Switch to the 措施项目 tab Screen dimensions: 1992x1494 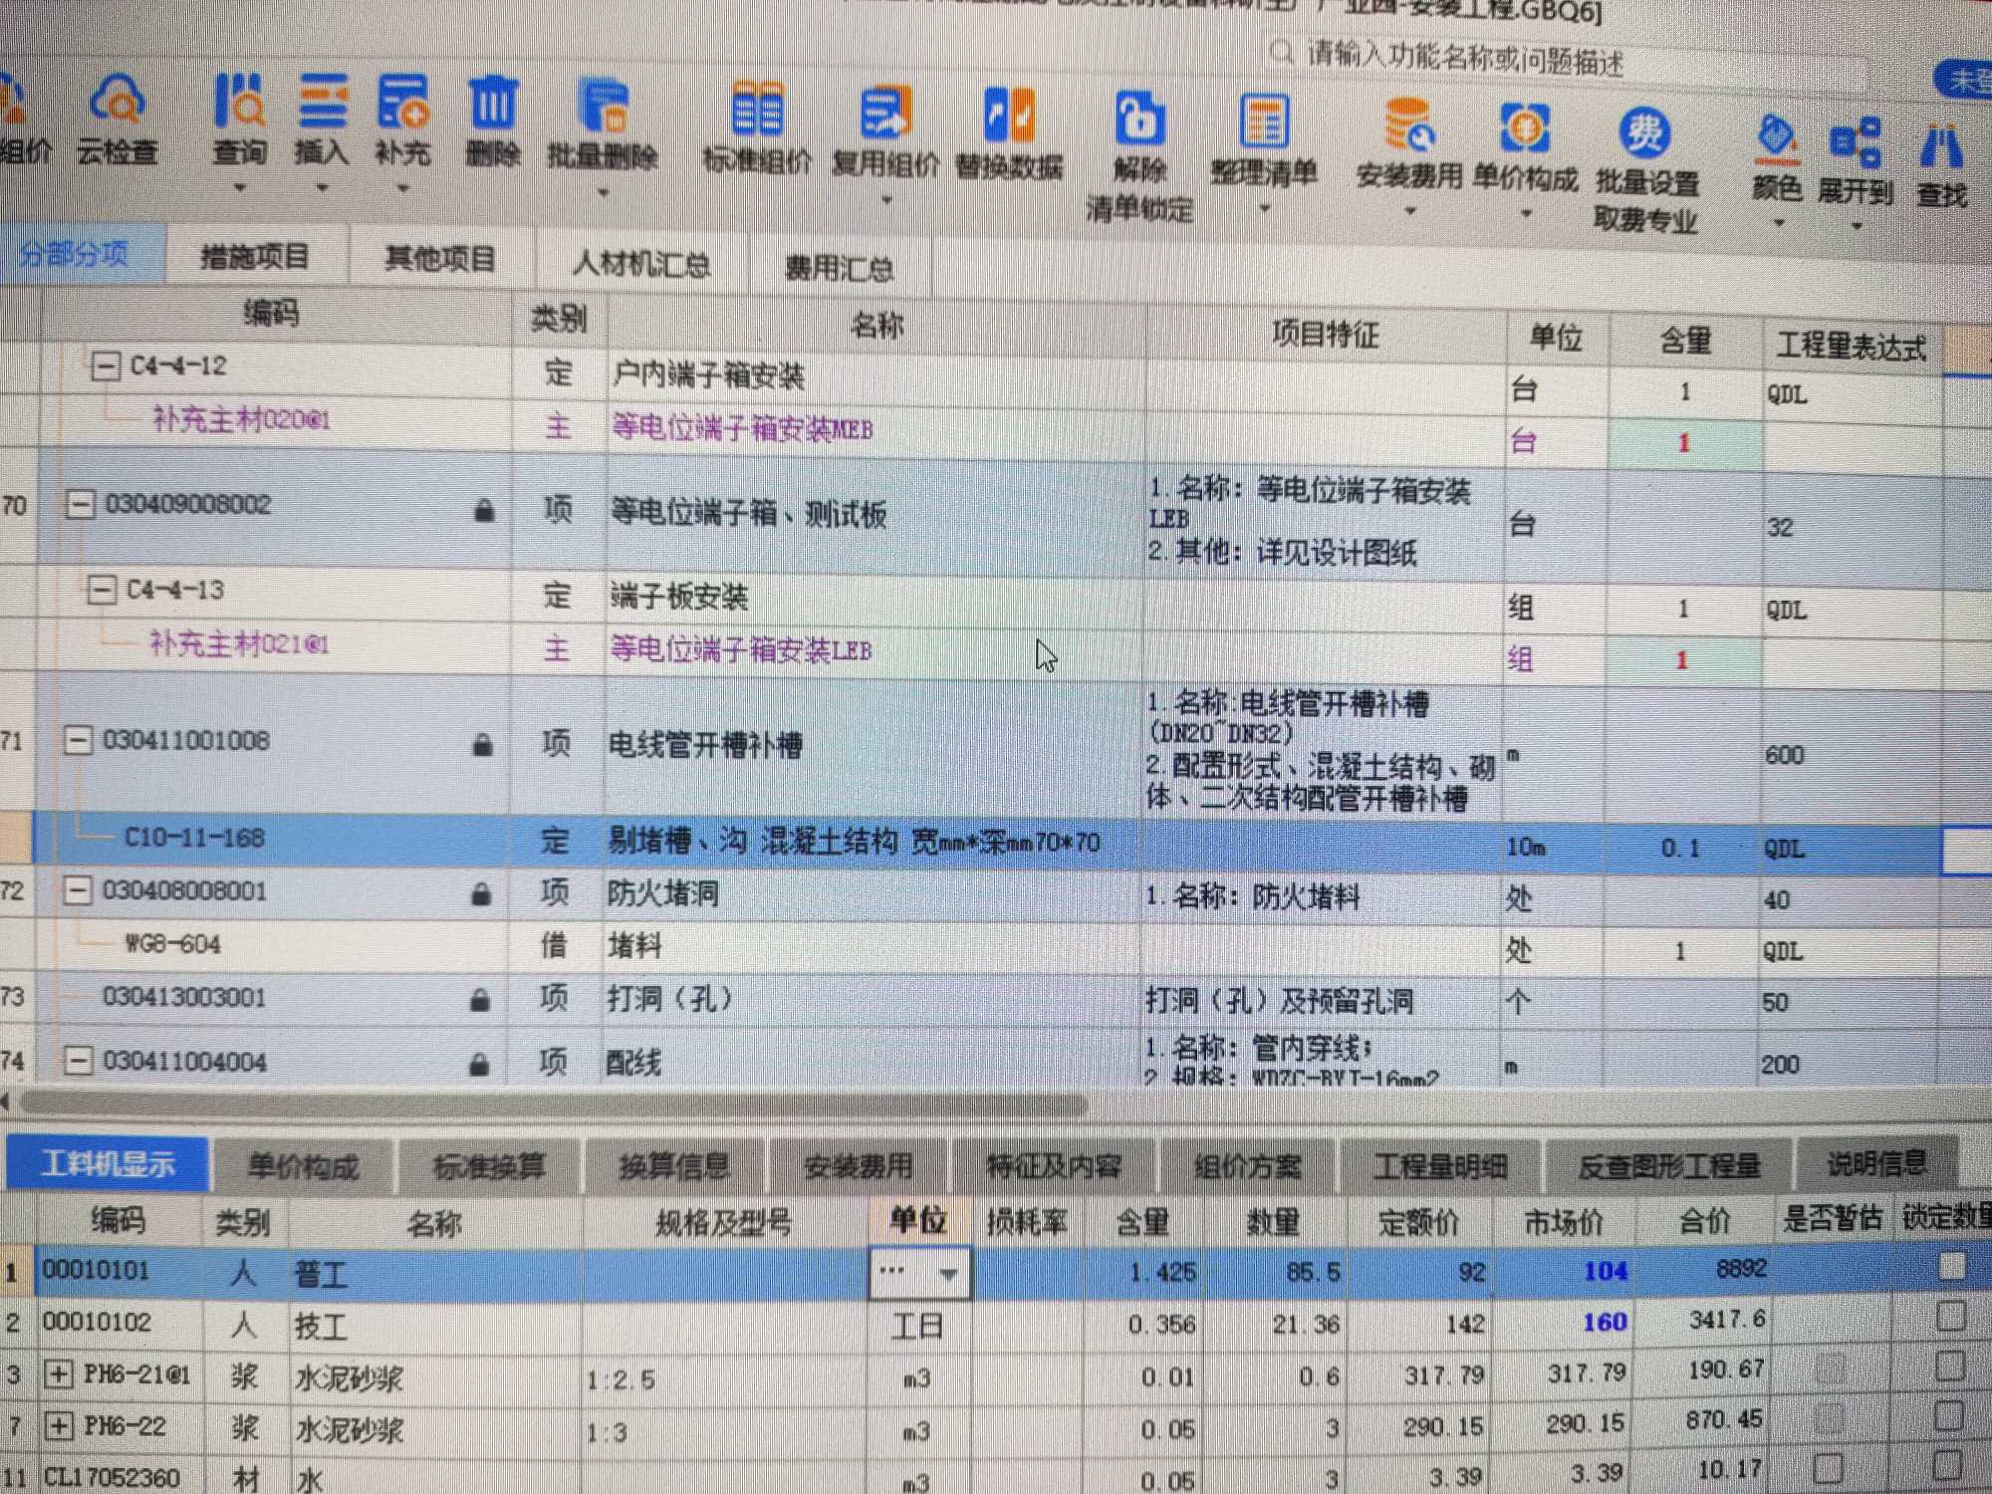(x=255, y=258)
